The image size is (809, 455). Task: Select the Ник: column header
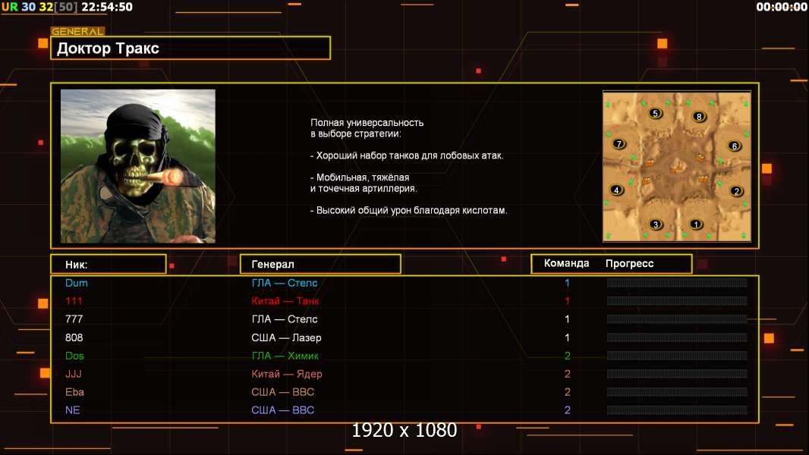[108, 264]
